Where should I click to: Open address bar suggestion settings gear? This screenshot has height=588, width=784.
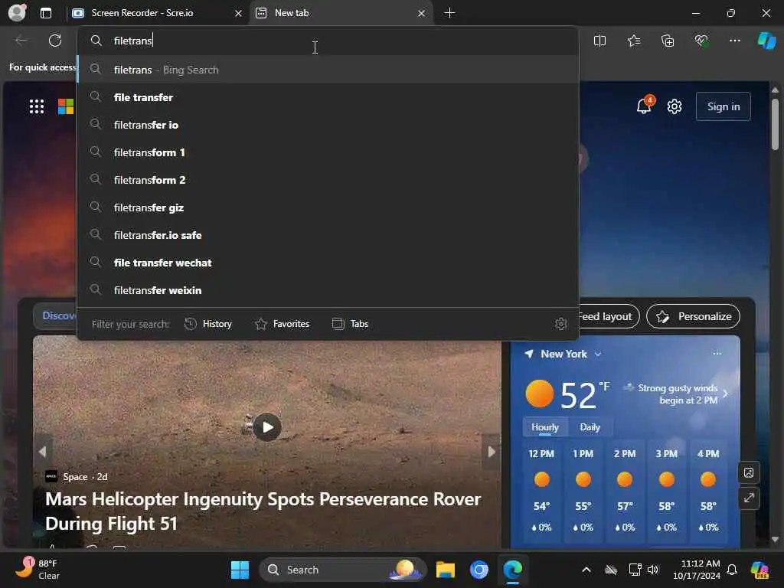pyautogui.click(x=561, y=324)
